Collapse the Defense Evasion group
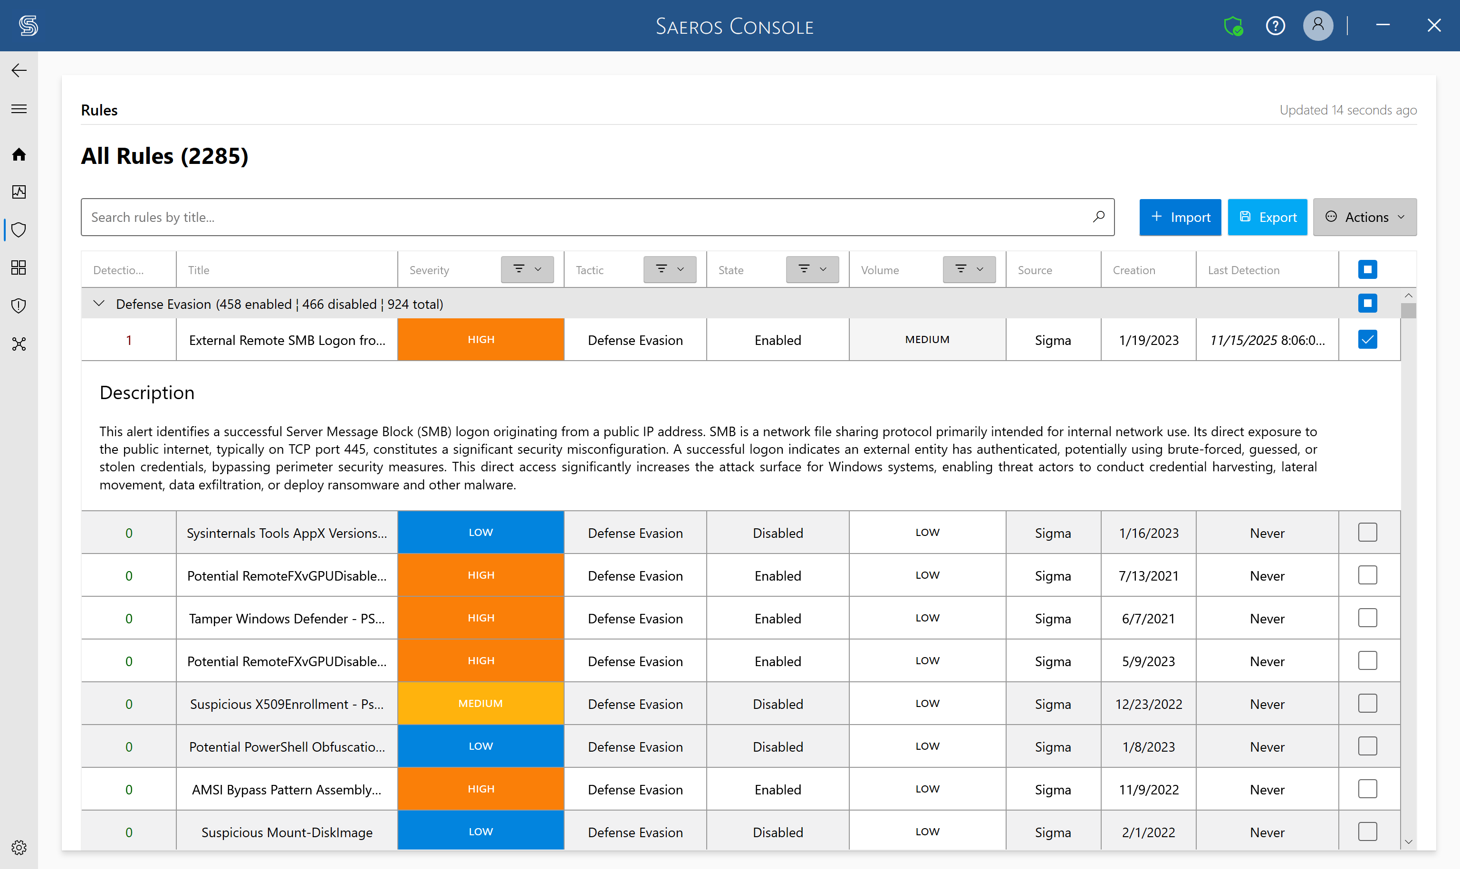This screenshot has height=869, width=1460. click(99, 303)
